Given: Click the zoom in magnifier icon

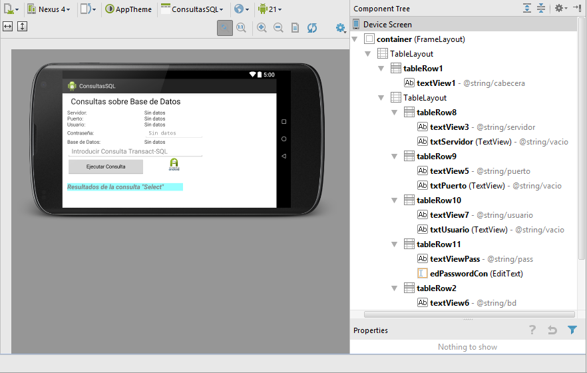Looking at the screenshot, I should coord(262,28).
